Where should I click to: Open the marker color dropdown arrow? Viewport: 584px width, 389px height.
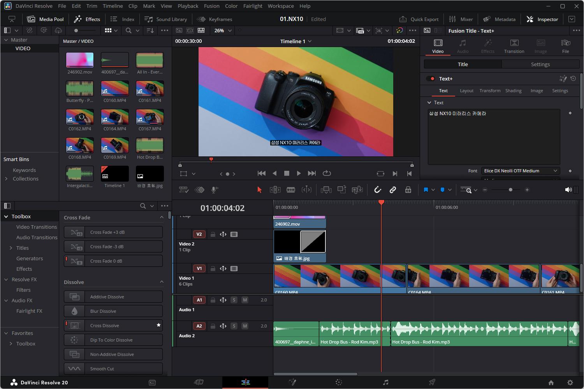tap(450, 190)
